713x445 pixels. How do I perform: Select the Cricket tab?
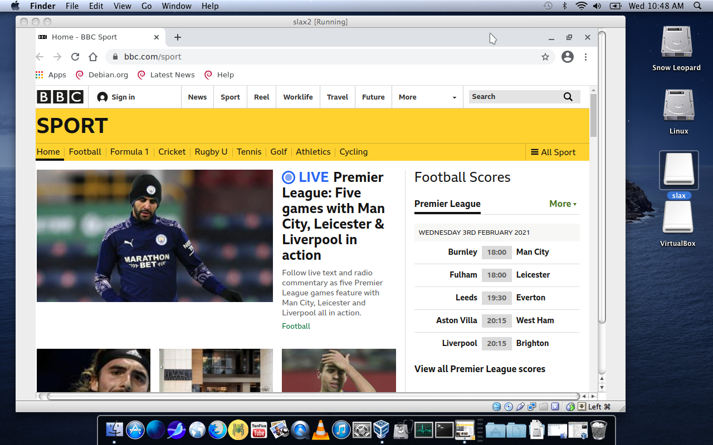tap(172, 152)
